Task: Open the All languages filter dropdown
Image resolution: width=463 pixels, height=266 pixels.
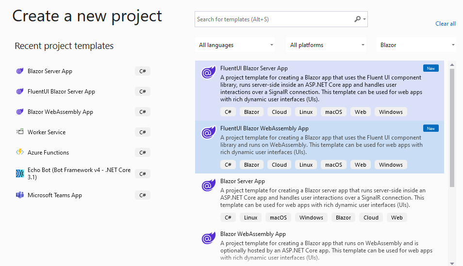Action: coord(235,45)
